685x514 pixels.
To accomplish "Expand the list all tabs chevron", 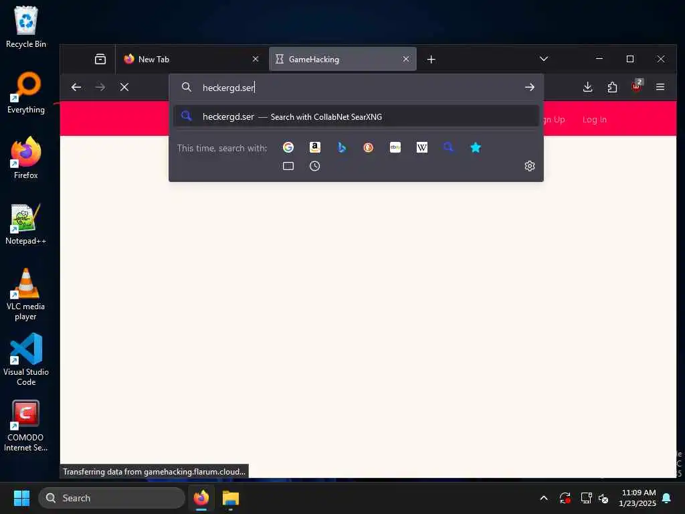I will coord(543,59).
